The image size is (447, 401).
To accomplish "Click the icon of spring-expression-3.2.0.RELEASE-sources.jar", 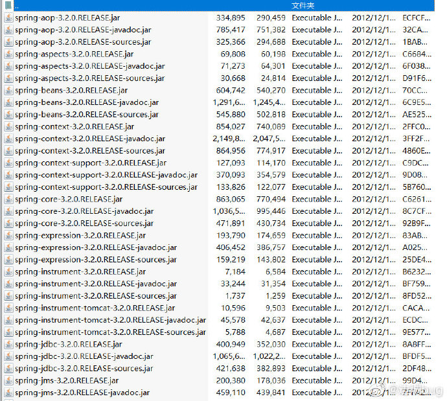I will pos(9,260).
